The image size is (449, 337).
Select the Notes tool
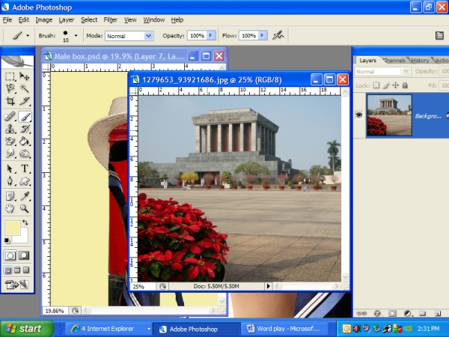tap(10, 196)
